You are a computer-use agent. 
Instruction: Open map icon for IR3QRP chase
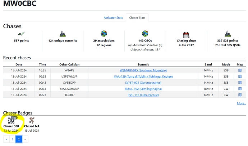(x=240, y=95)
